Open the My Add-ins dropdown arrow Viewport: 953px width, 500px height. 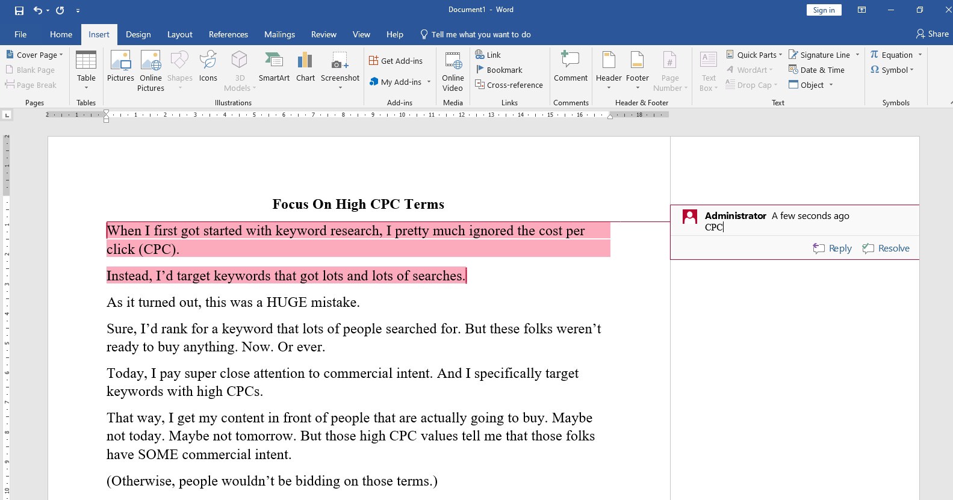429,82
